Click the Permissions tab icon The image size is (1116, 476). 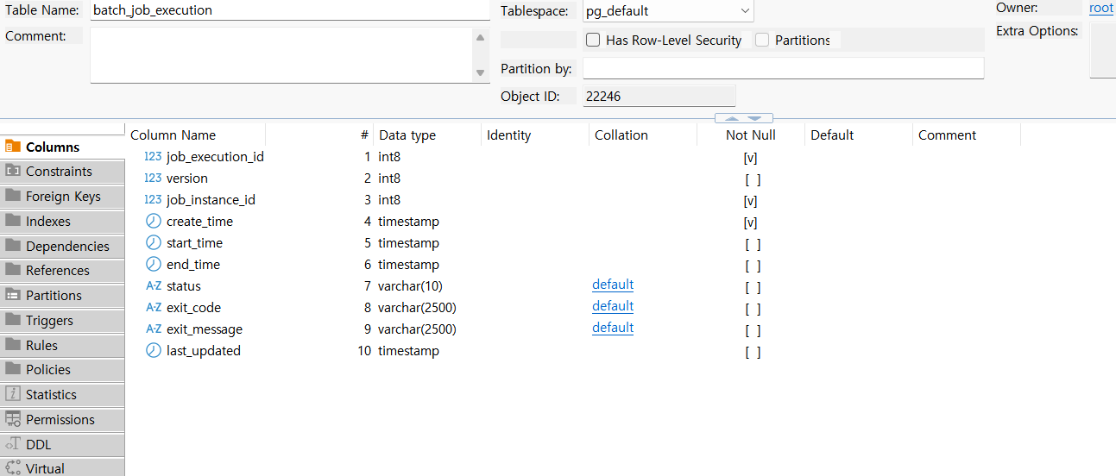tap(13, 419)
